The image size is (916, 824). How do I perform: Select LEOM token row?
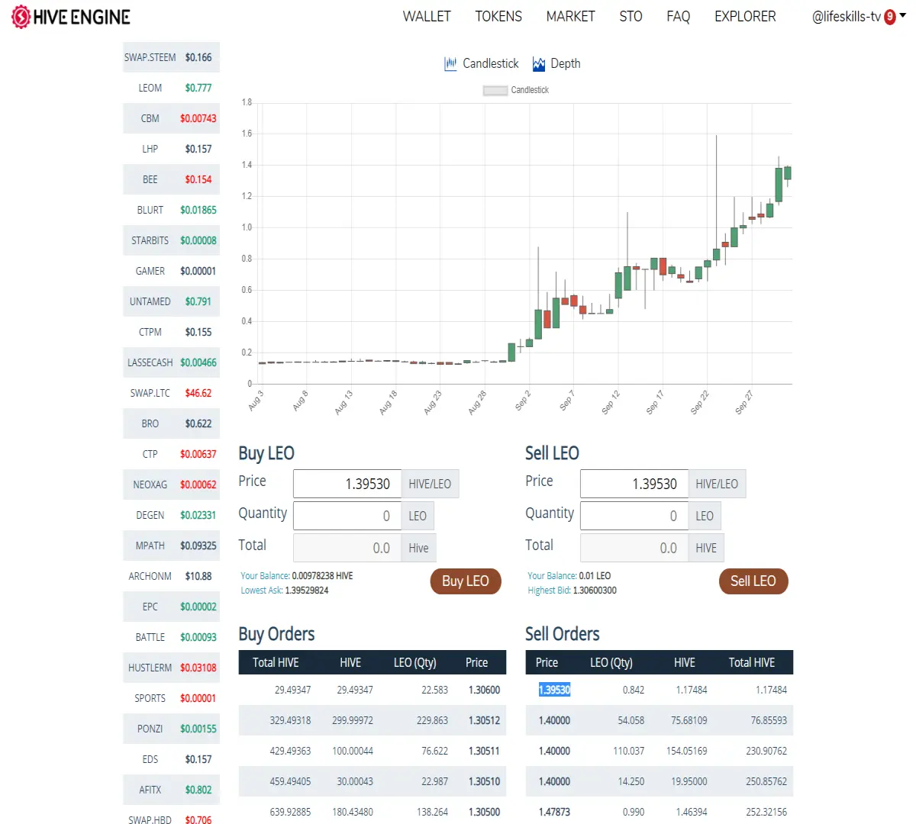pos(171,88)
